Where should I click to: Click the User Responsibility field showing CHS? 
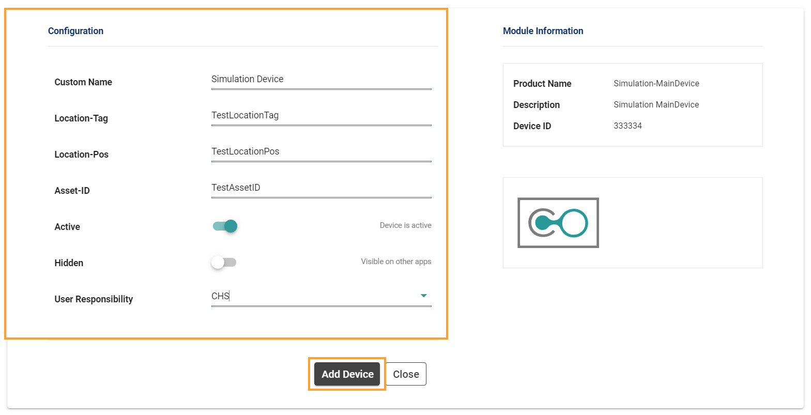(x=310, y=296)
